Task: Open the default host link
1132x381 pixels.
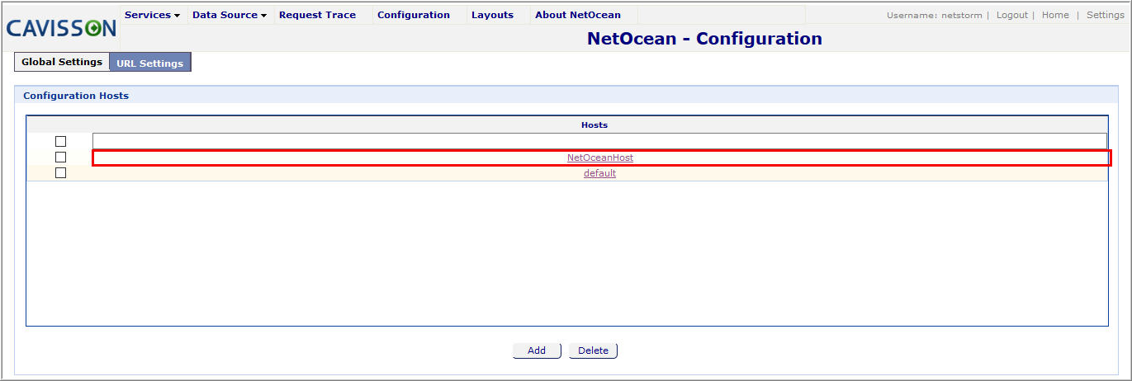Action: [599, 173]
